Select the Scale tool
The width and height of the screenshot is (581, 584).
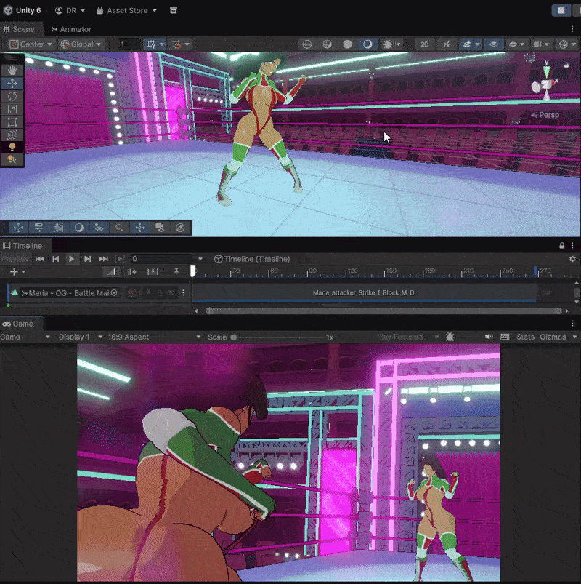click(12, 109)
